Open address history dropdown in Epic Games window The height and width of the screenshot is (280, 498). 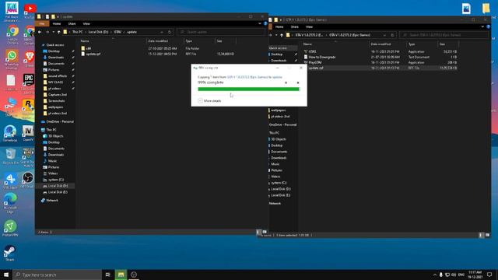pos(384,35)
